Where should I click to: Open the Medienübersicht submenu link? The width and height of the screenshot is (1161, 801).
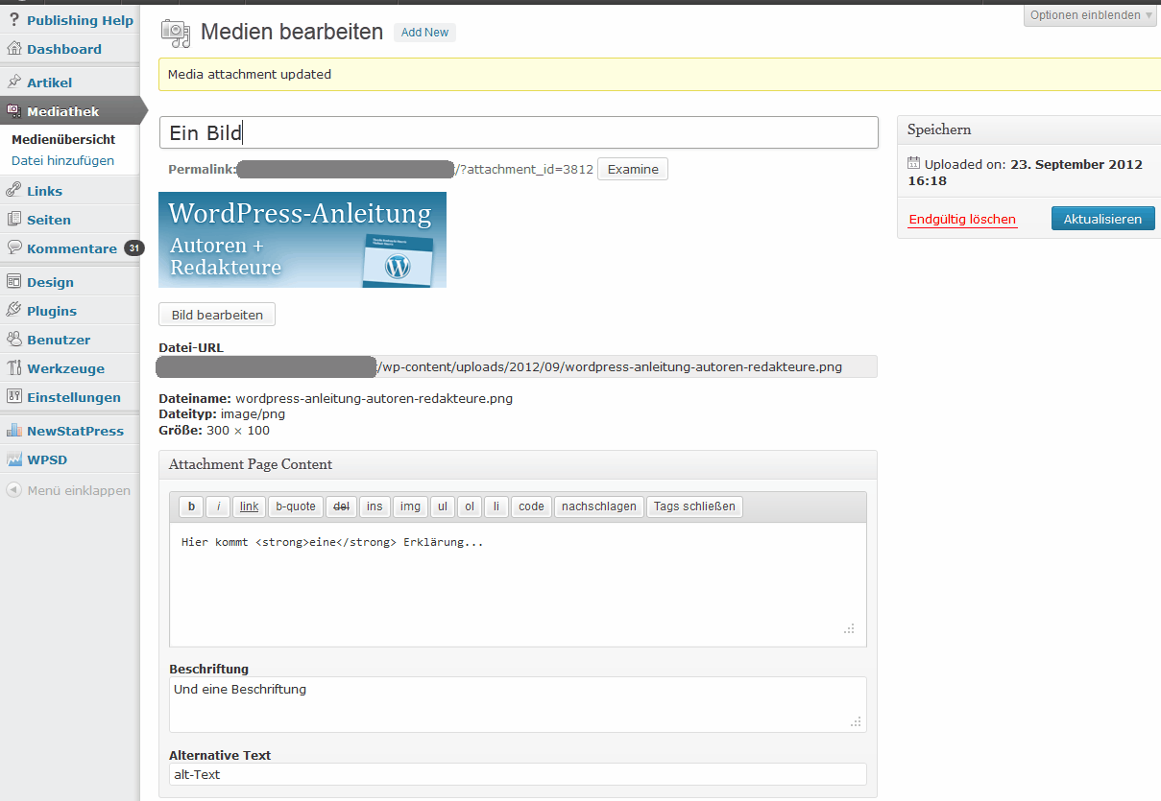pyautogui.click(x=63, y=139)
